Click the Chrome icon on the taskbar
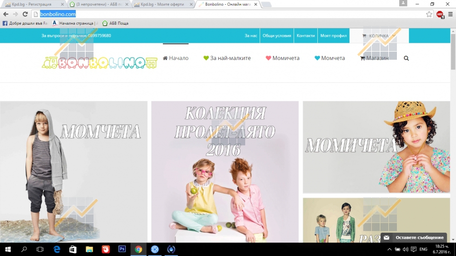The width and height of the screenshot is (456, 256). [x=139, y=249]
